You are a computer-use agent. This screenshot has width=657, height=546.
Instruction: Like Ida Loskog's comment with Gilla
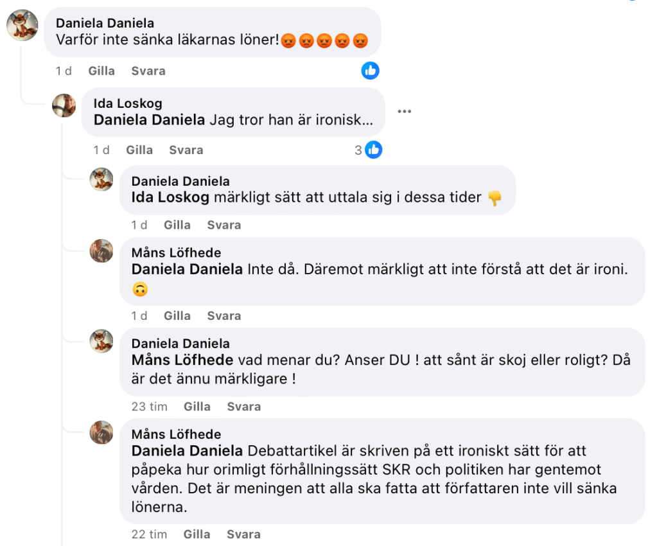(x=139, y=150)
